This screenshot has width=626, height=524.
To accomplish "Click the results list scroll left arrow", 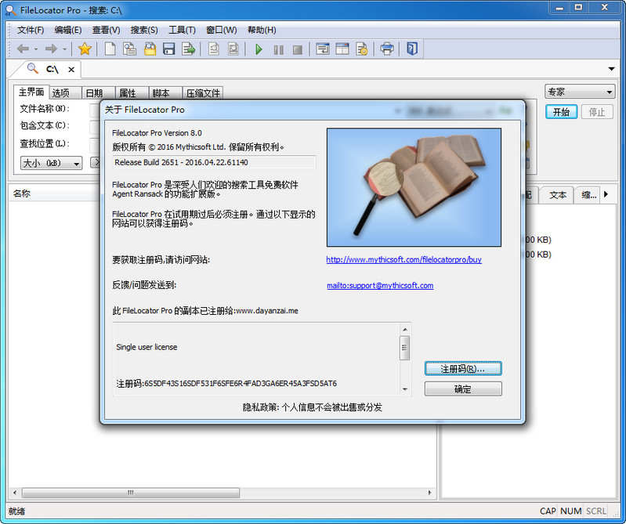I will click(x=15, y=493).
